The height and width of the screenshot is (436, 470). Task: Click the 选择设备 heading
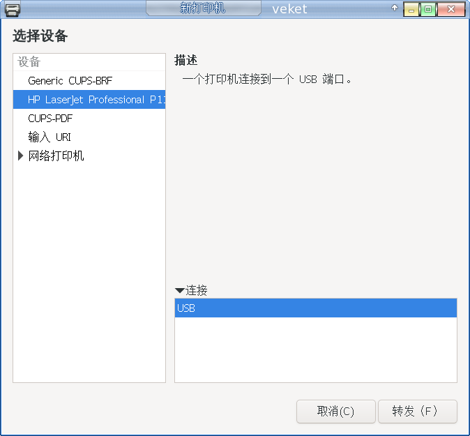click(40, 36)
